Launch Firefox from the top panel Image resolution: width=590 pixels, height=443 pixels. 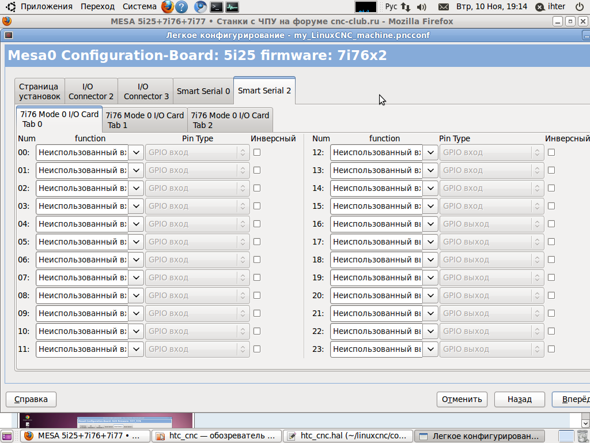(168, 7)
